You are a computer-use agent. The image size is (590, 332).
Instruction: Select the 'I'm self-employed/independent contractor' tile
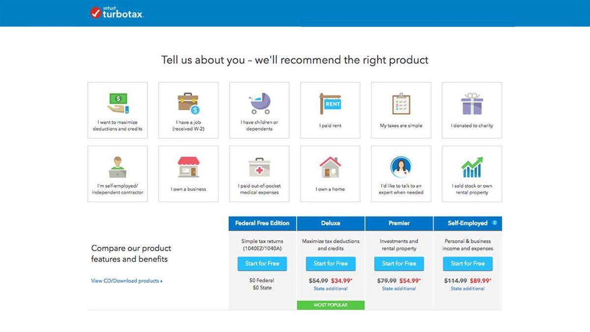118,173
